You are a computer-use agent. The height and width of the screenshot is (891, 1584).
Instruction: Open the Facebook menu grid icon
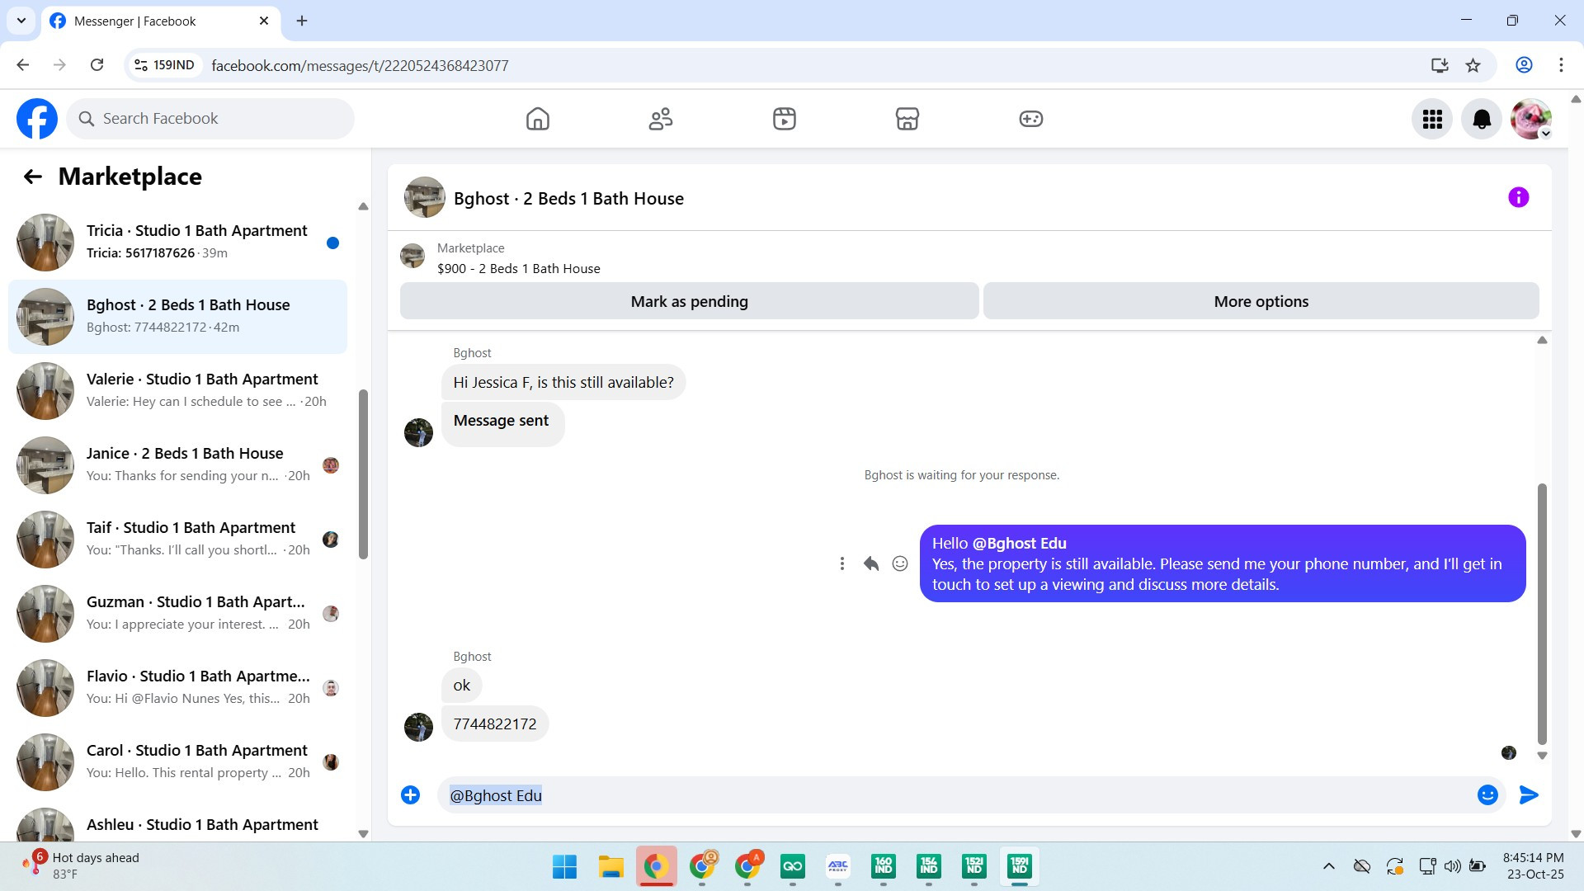point(1432,120)
